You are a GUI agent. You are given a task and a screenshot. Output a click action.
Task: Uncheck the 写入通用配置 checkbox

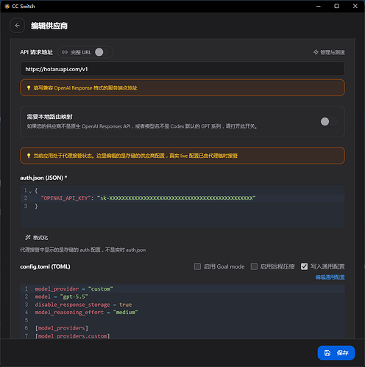coord(304,266)
